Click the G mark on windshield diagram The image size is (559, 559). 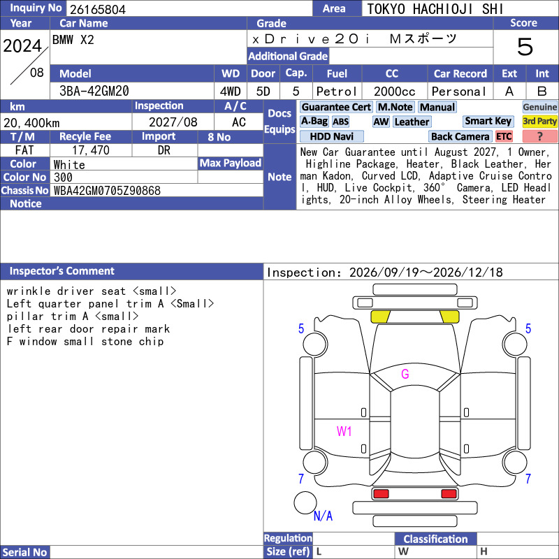tap(405, 374)
